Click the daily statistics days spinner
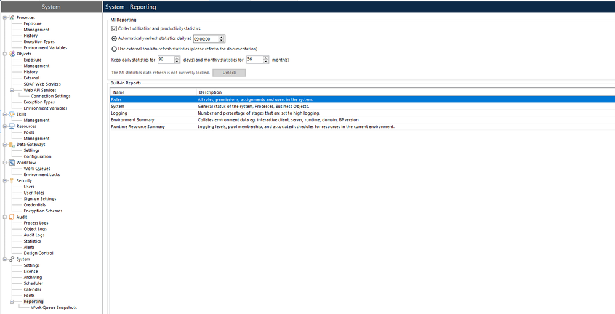Viewport: 615px width, 314px height. [177, 60]
